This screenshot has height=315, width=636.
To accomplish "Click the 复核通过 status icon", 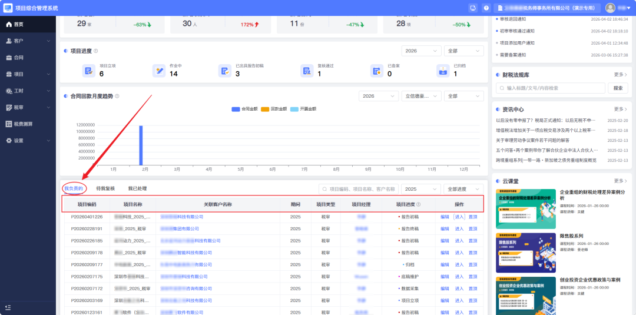I will (x=307, y=71).
